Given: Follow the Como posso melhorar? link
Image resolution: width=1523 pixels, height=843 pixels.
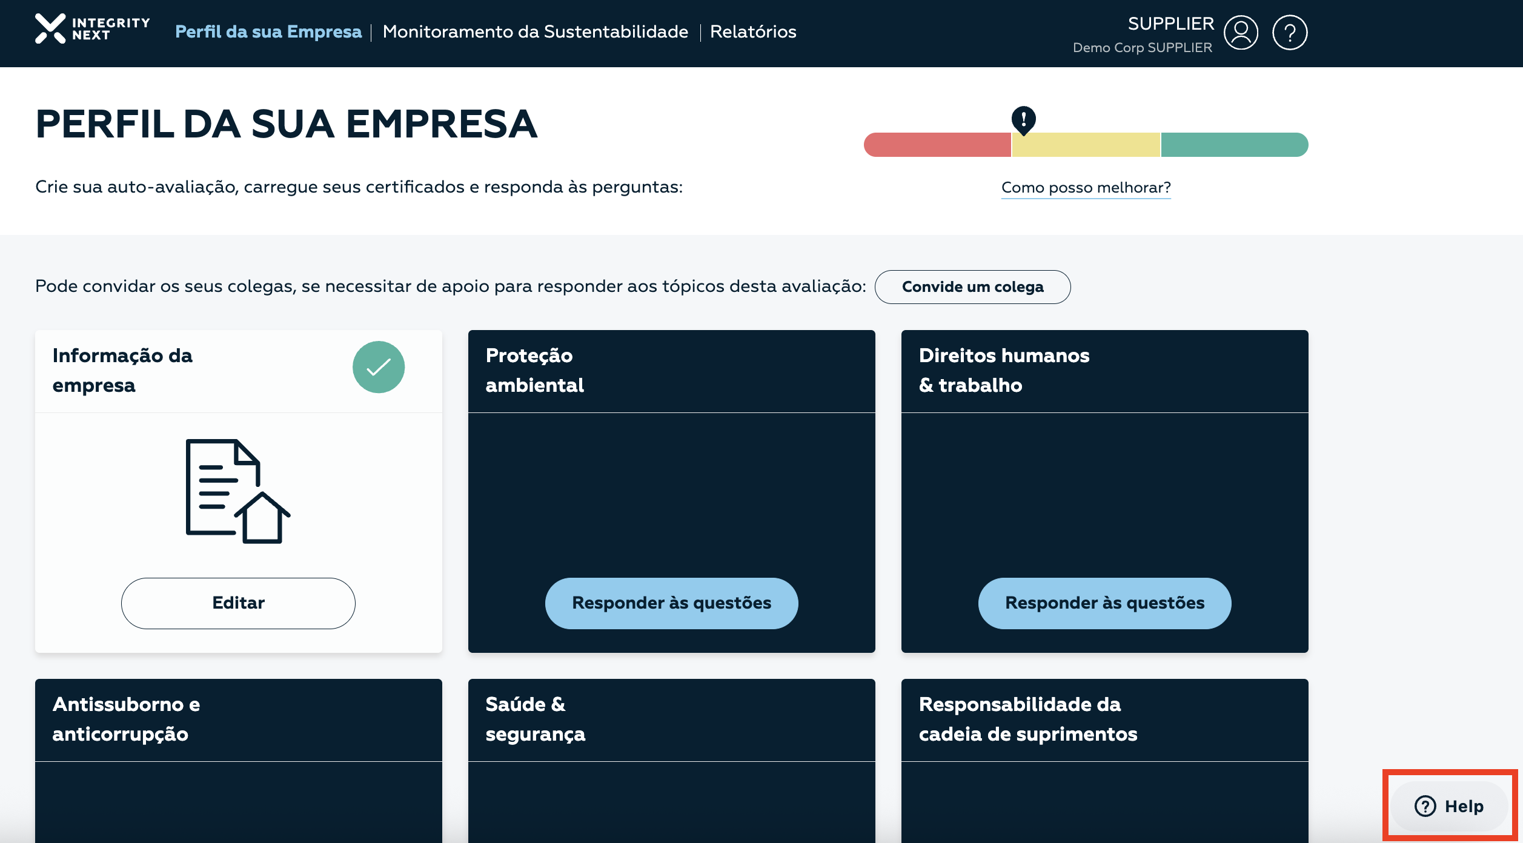Looking at the screenshot, I should pyautogui.click(x=1086, y=188).
